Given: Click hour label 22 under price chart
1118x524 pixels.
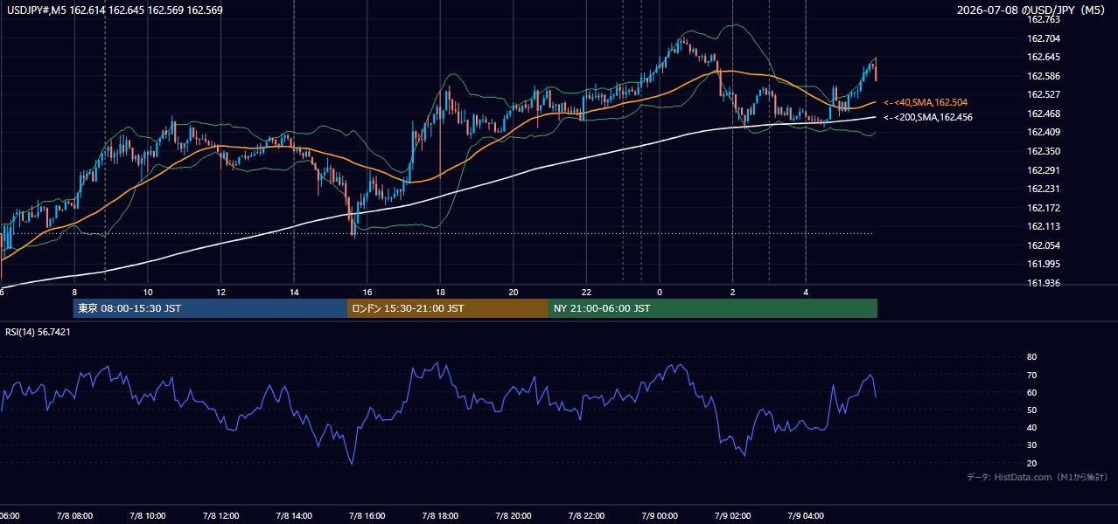Looking at the screenshot, I should 586,292.
